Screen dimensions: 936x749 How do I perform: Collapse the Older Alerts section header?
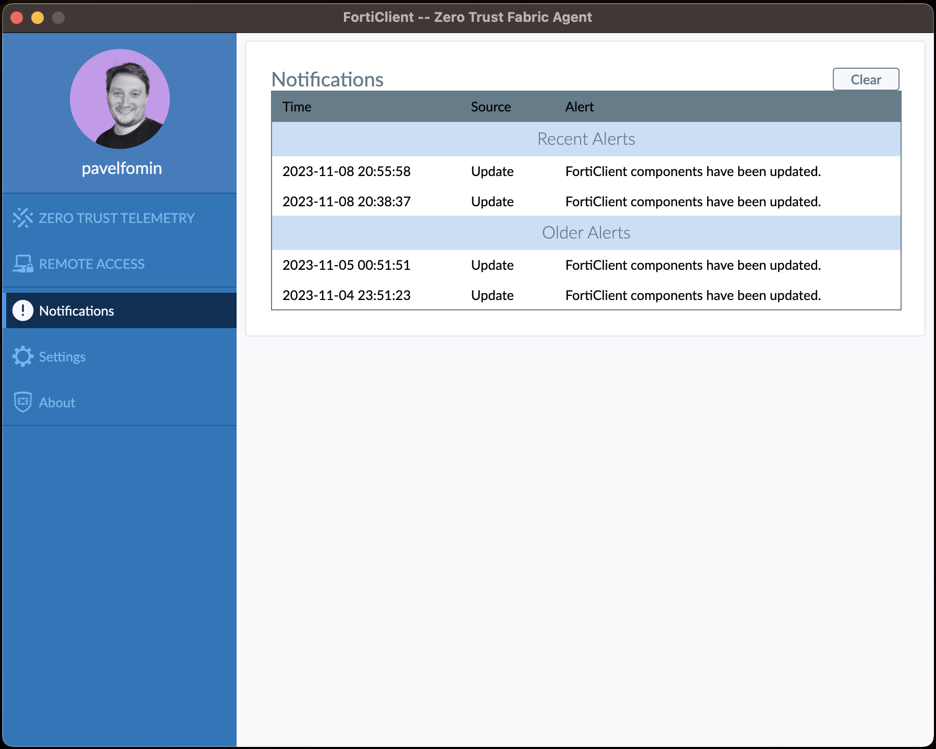[586, 233]
